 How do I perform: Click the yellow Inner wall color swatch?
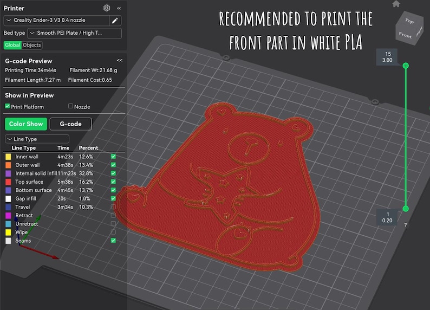[8, 157]
